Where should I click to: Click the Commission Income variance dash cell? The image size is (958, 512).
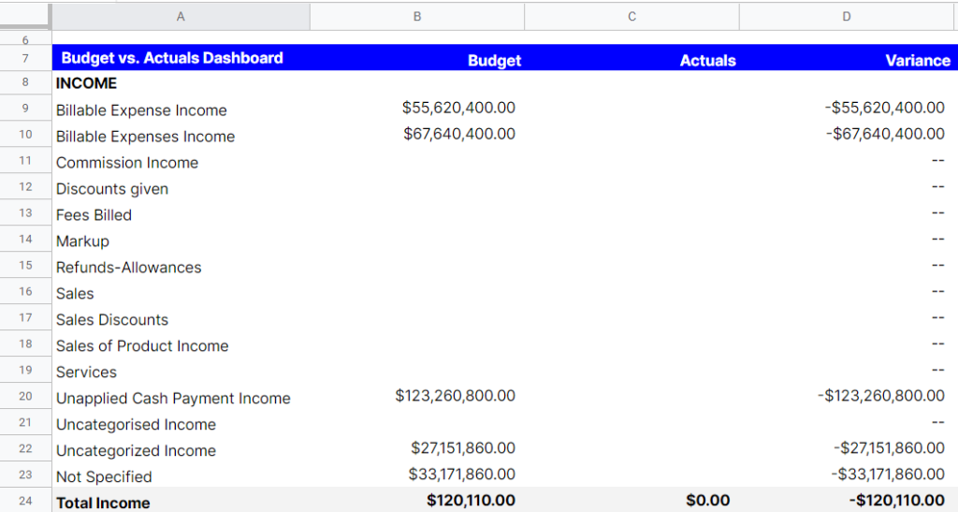coord(849,161)
